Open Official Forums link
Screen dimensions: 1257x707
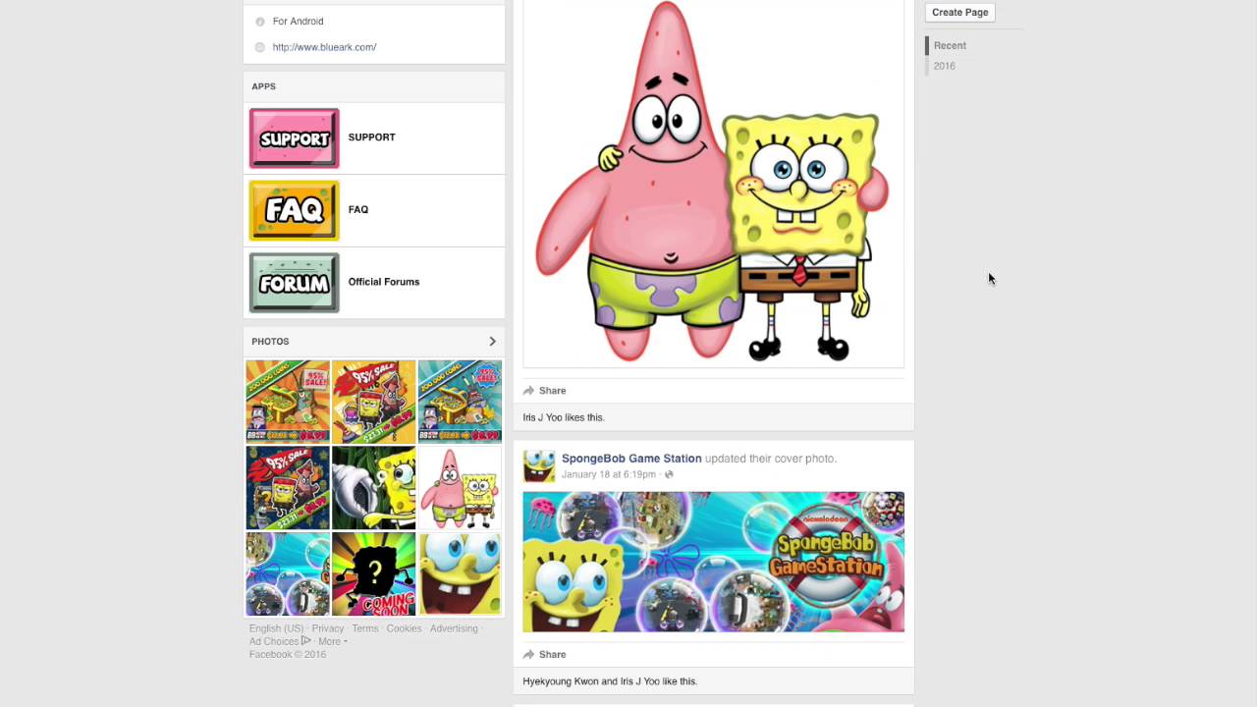[384, 282]
